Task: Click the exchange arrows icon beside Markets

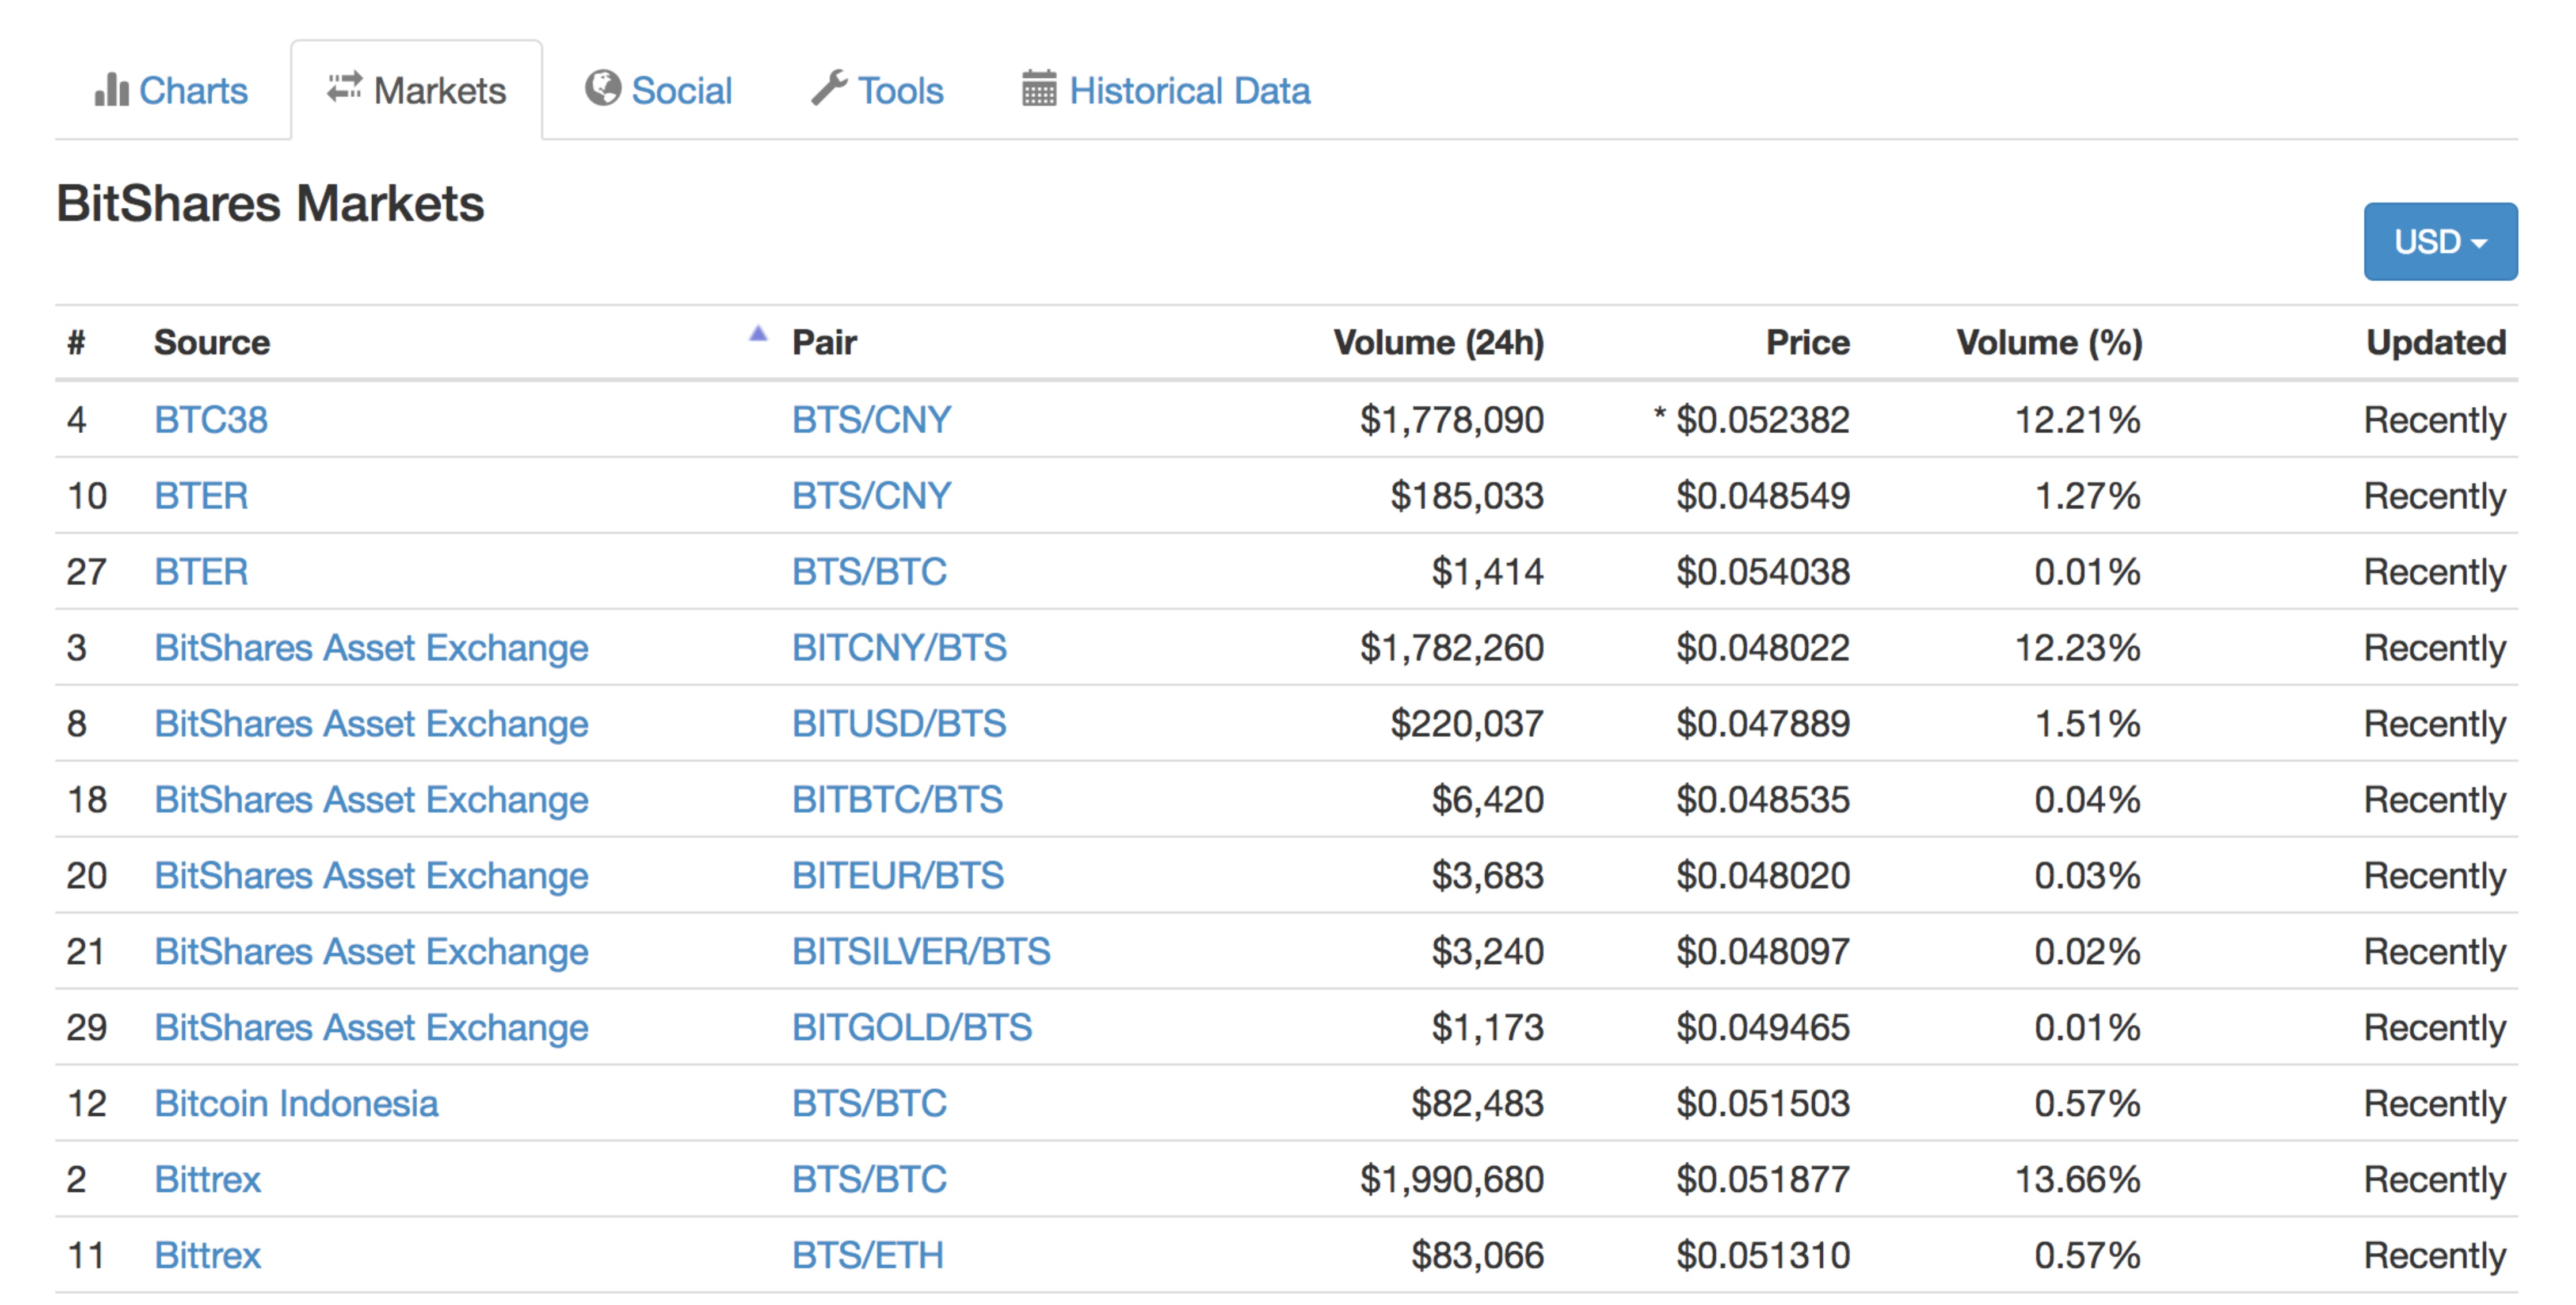Action: coord(344,87)
